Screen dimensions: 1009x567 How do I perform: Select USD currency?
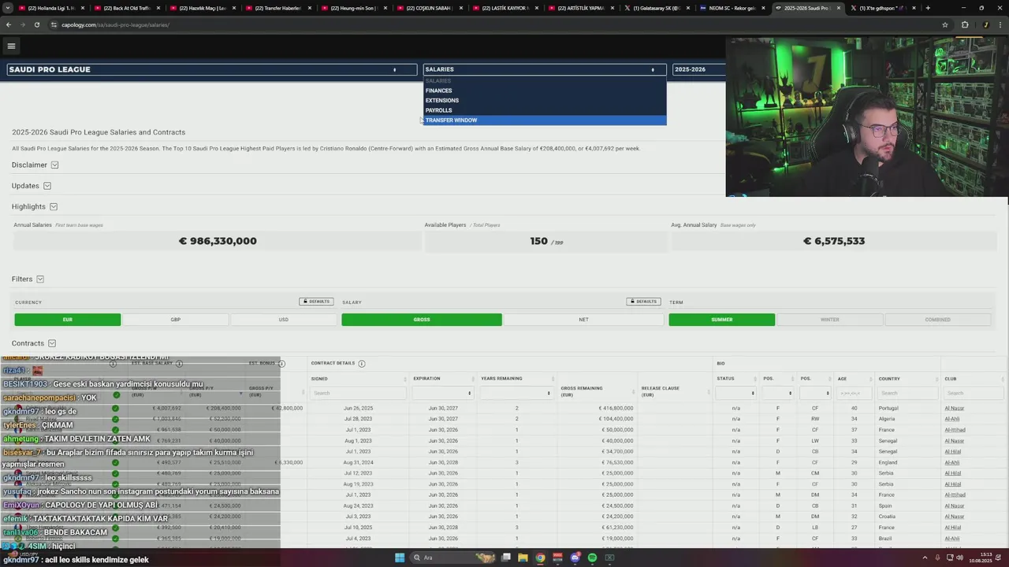pos(283,320)
